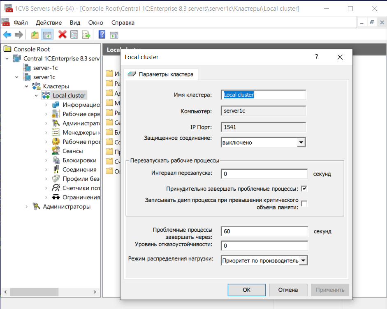
Task: Click the Up one level folder icon
Action: pyautogui.click(x=35, y=35)
